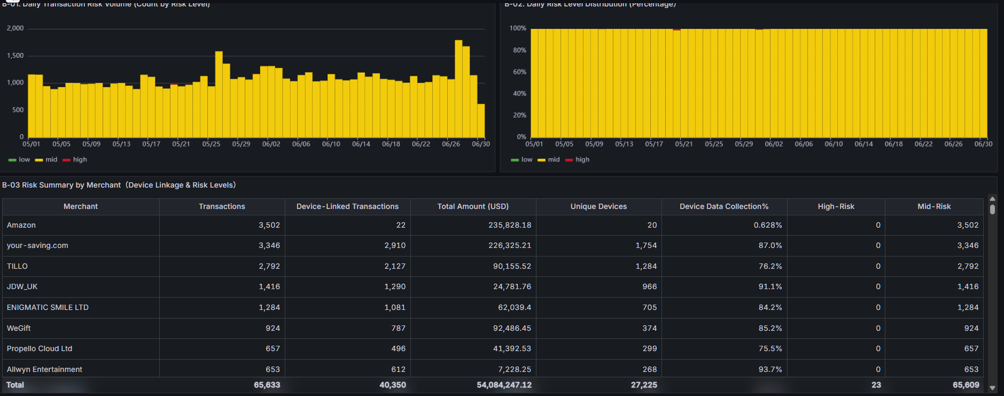The height and width of the screenshot is (396, 1004).
Task: Click the mid label in Daily Risk Level Distribution legend
Action: pos(554,160)
